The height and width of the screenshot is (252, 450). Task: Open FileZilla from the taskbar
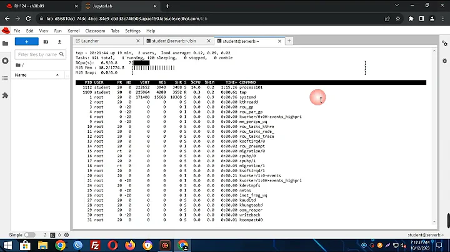tap(95, 245)
